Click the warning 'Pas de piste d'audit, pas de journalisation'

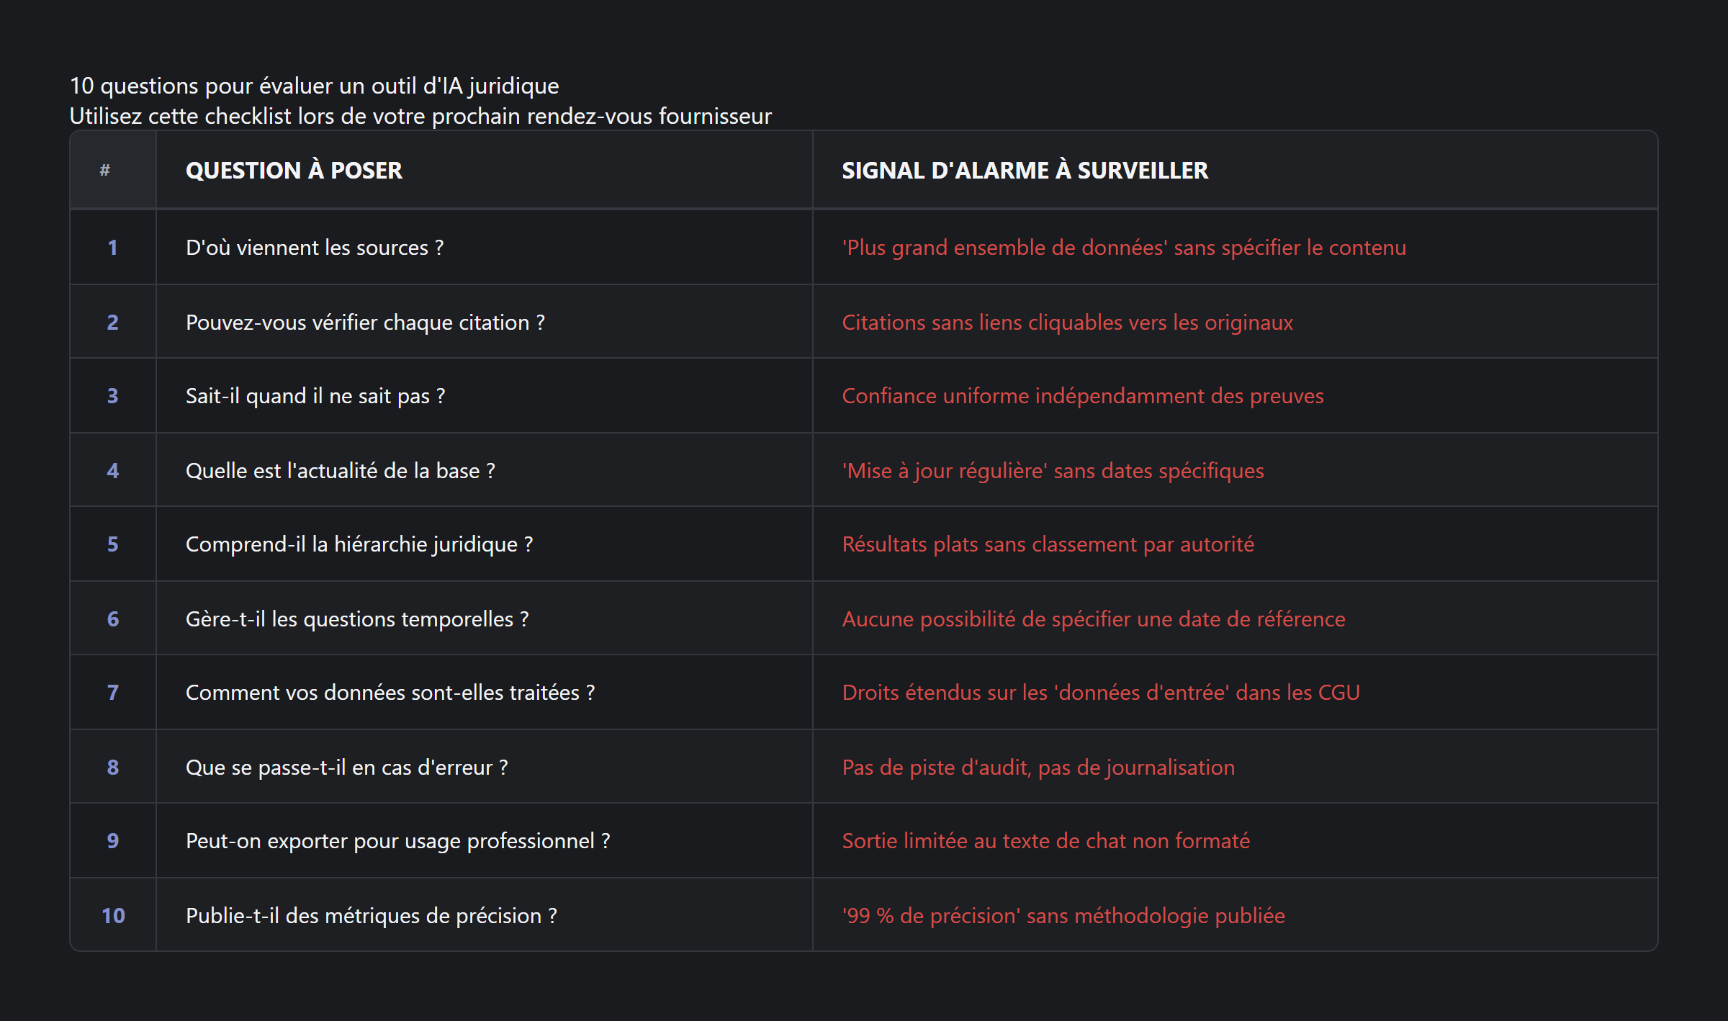[1038, 768]
